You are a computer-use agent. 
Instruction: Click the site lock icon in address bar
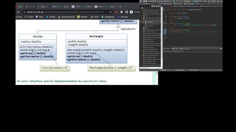24,12
